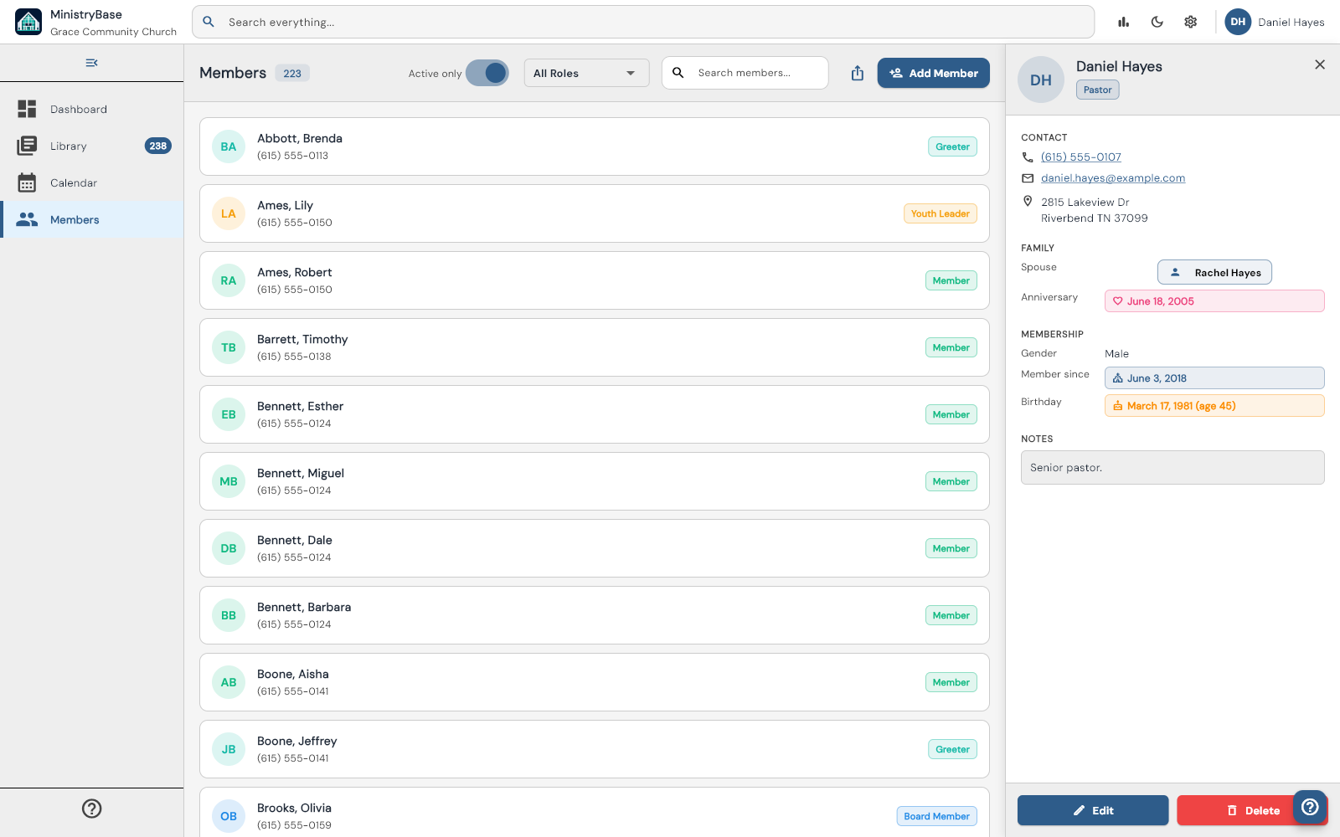Open the statistics bar chart icon
This screenshot has height=837, width=1340.
1123,22
